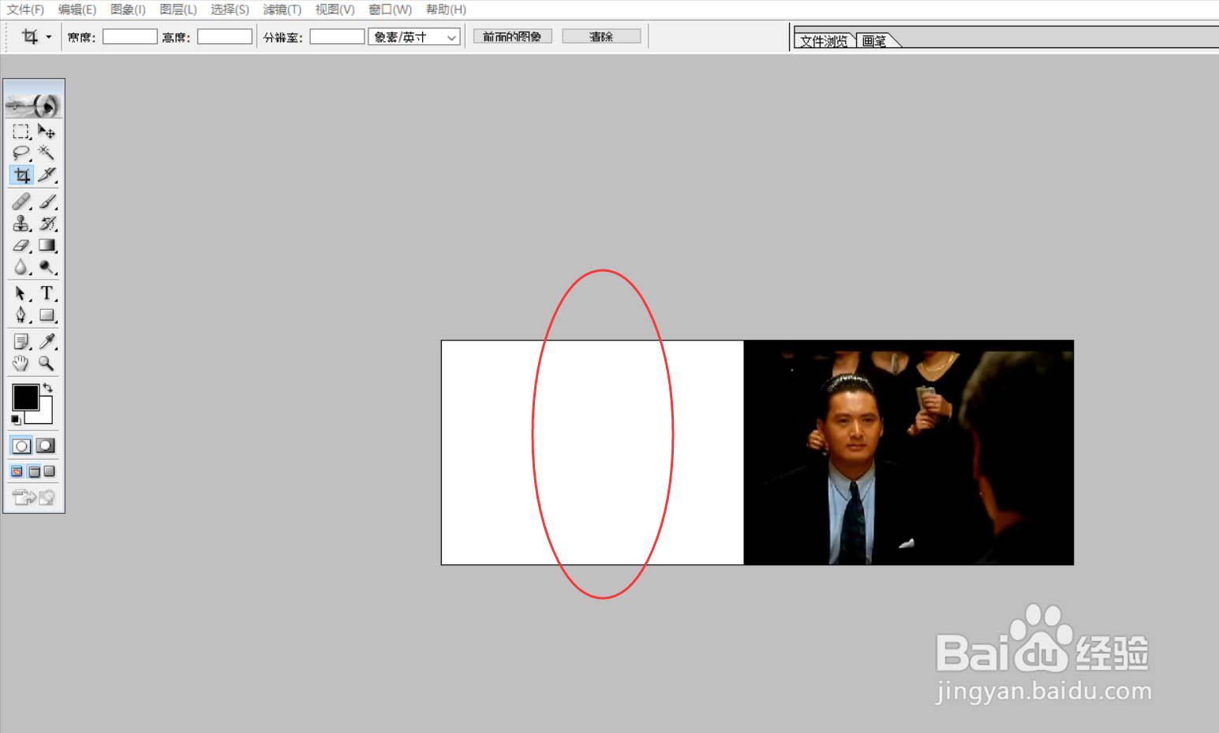The height and width of the screenshot is (733, 1219).
Task: Switch to Standard screen mode
Action: pos(17,471)
